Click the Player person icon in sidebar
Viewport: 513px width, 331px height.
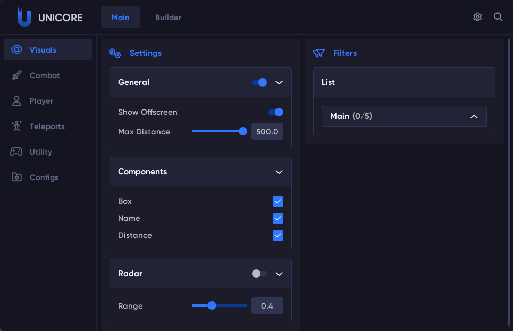tap(16, 101)
